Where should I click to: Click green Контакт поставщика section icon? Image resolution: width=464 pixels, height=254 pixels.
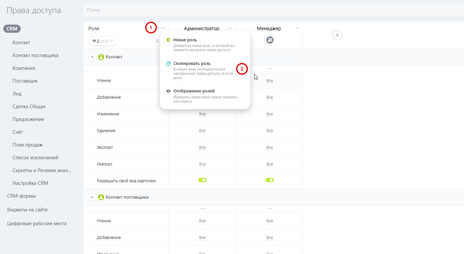pyautogui.click(x=101, y=197)
